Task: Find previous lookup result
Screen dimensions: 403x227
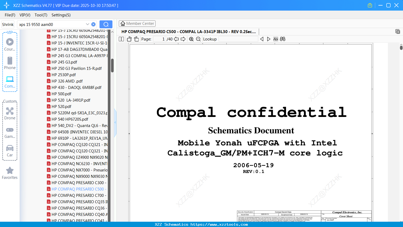Action: (262, 39)
